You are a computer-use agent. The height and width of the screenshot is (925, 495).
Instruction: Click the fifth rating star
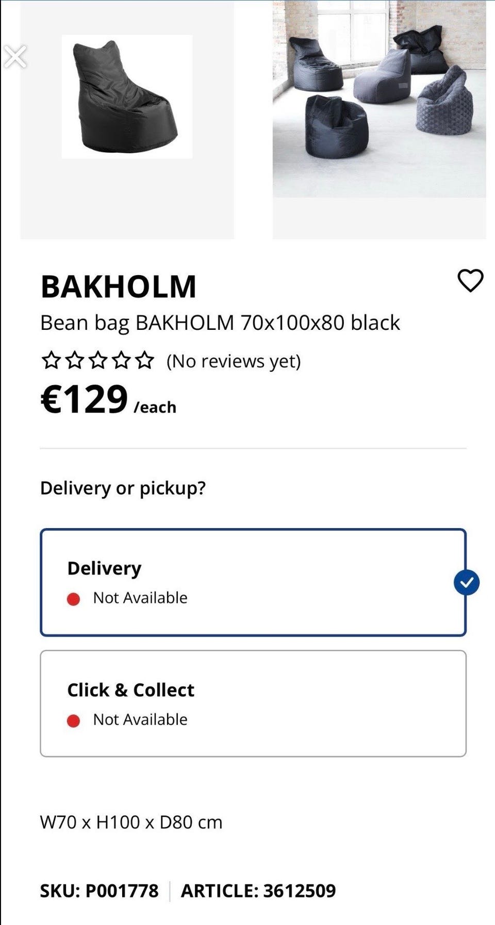click(145, 360)
